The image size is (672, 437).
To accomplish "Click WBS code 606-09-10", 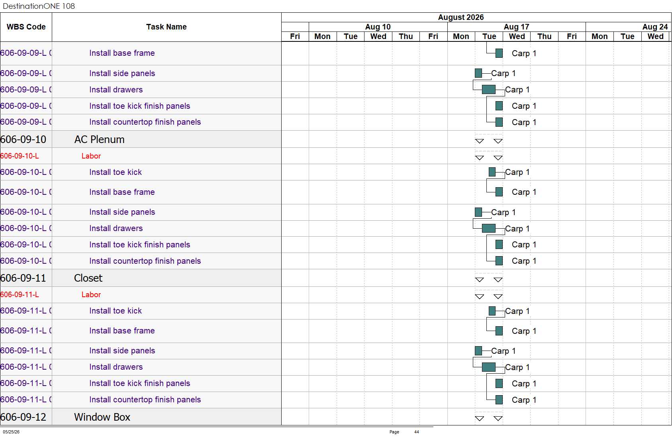I will pyautogui.click(x=23, y=139).
